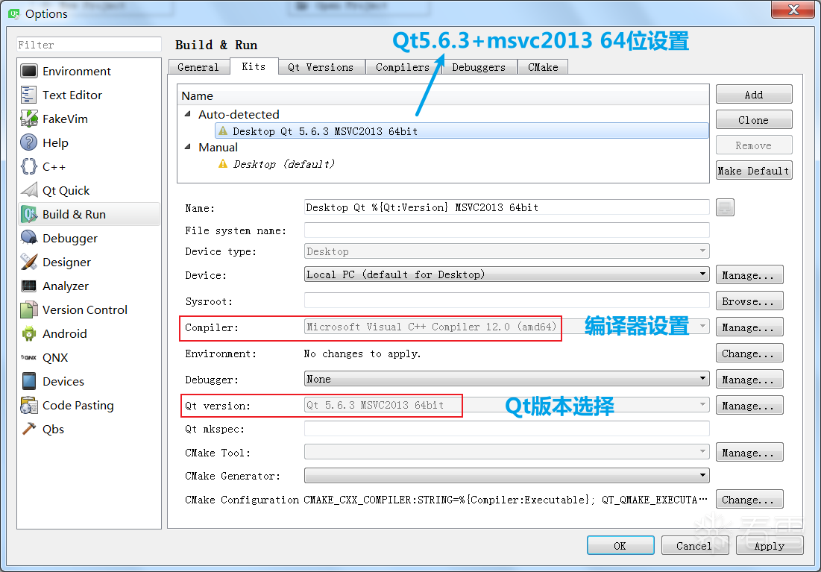Click the Clone kit button

(x=754, y=119)
